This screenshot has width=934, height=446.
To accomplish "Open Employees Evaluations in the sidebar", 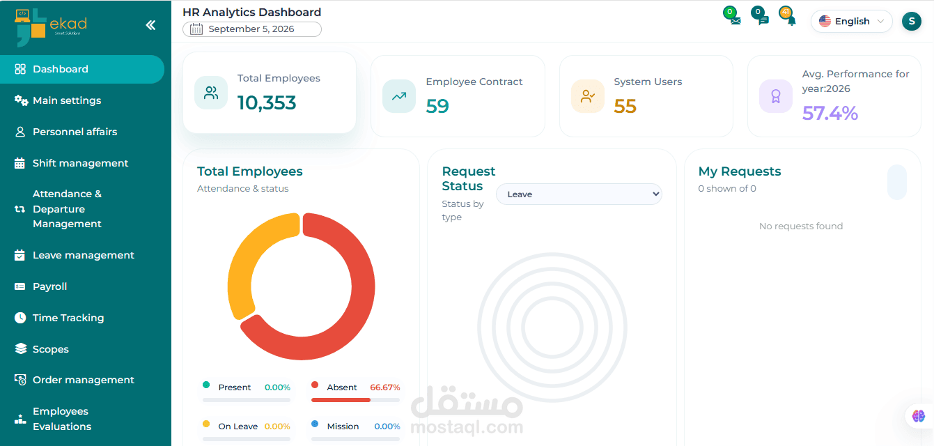I will click(x=82, y=419).
